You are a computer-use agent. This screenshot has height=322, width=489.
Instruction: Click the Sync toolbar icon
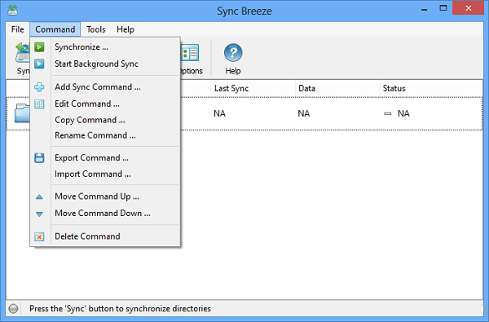coord(23,53)
